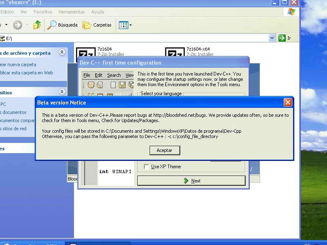Open the shared documents (documentos compartidos) link
Viewport: 327px width, 245px height.
pos(18,120)
